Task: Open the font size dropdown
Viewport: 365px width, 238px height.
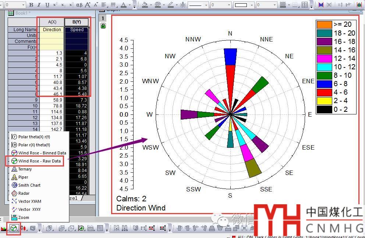Action: click(x=23, y=5)
